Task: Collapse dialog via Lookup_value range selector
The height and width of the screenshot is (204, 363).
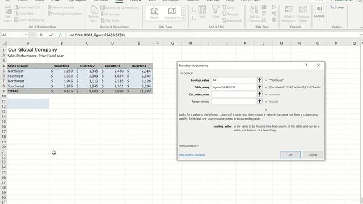Action: tap(260, 80)
